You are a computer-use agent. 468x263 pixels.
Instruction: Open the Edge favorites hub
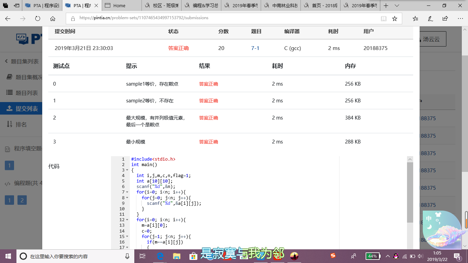[x=415, y=18]
